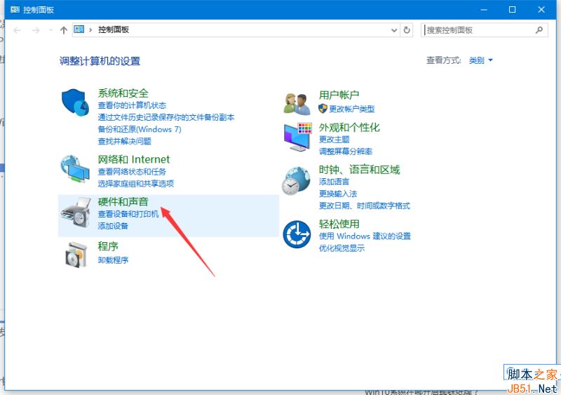Open the 类别 view-by dropdown
Image resolution: width=561 pixels, height=395 pixels.
click(481, 60)
